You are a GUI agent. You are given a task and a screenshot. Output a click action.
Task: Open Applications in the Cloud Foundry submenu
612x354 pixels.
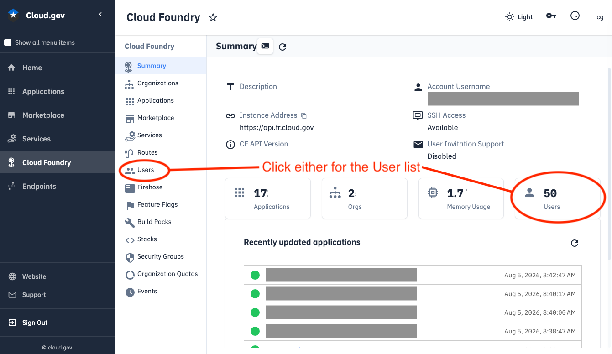pos(161,100)
